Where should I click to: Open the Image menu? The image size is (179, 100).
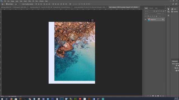pyautogui.click(x=12, y=1)
